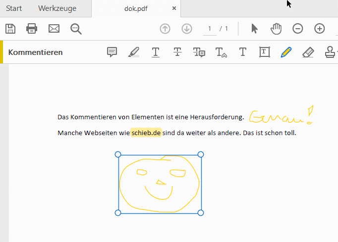
Task: Select the pencil drawing tool
Action: pos(286,52)
